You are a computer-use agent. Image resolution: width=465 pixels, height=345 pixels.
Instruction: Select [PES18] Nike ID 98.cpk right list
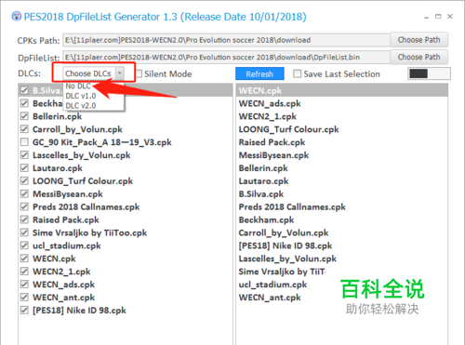coord(342,245)
